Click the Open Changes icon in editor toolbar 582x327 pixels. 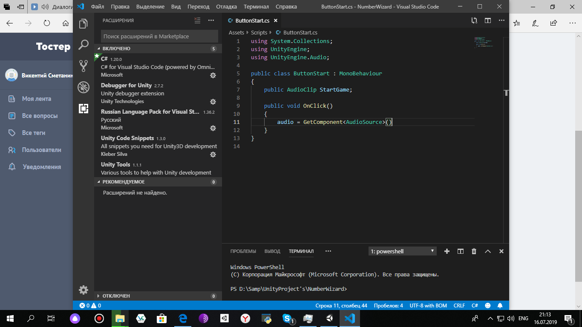(474, 20)
